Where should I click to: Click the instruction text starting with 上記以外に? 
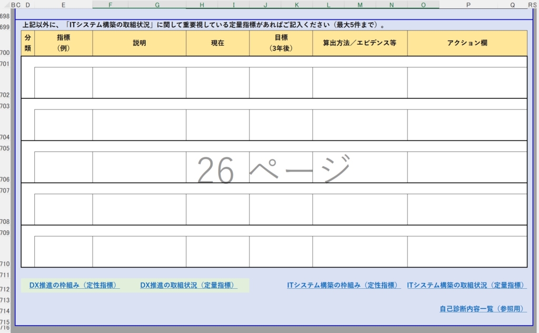[204, 25]
